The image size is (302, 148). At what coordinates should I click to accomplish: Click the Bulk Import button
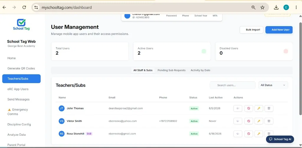point(252,30)
